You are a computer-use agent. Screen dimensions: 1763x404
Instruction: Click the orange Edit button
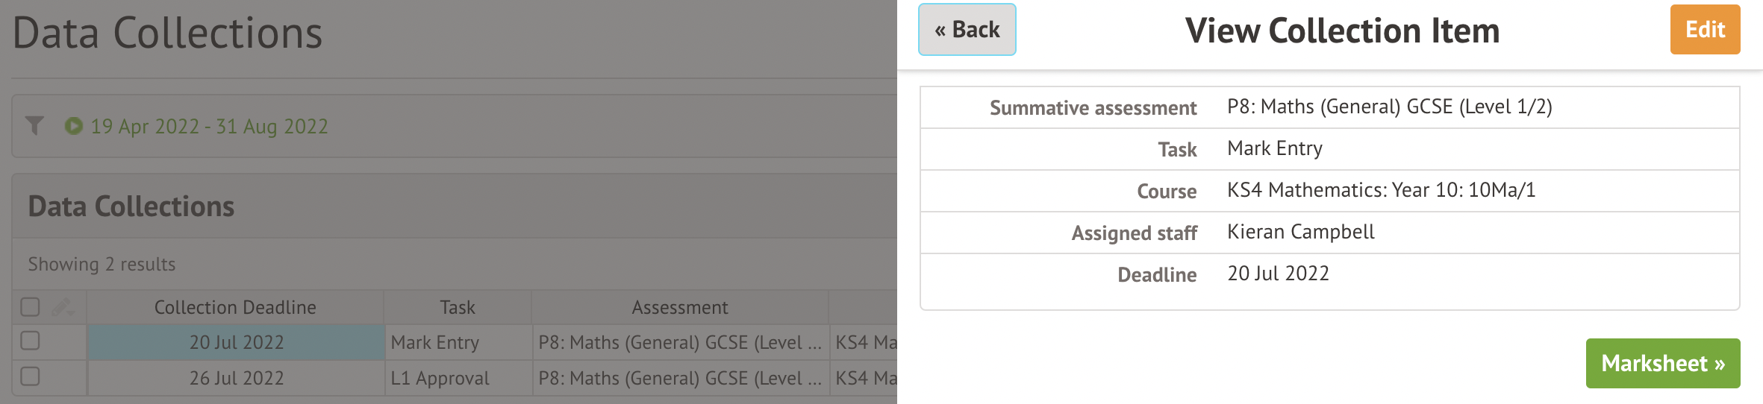[1705, 30]
